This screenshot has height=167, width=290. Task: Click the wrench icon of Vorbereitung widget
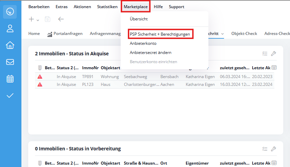[x=273, y=149]
